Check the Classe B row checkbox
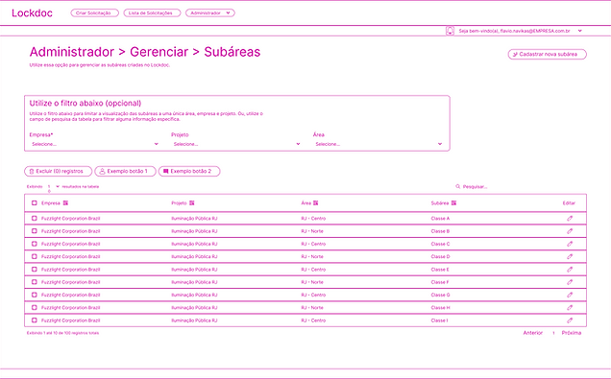611x379 pixels. click(x=35, y=231)
